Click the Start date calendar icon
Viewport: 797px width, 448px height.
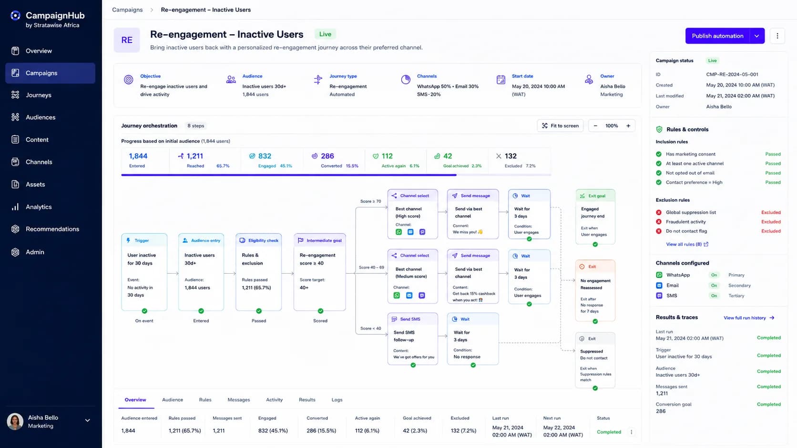click(x=501, y=80)
